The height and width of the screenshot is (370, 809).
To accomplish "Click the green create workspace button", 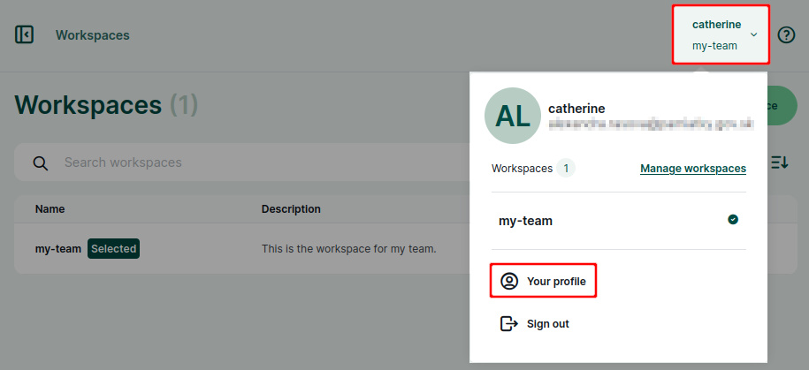I will click(x=782, y=105).
